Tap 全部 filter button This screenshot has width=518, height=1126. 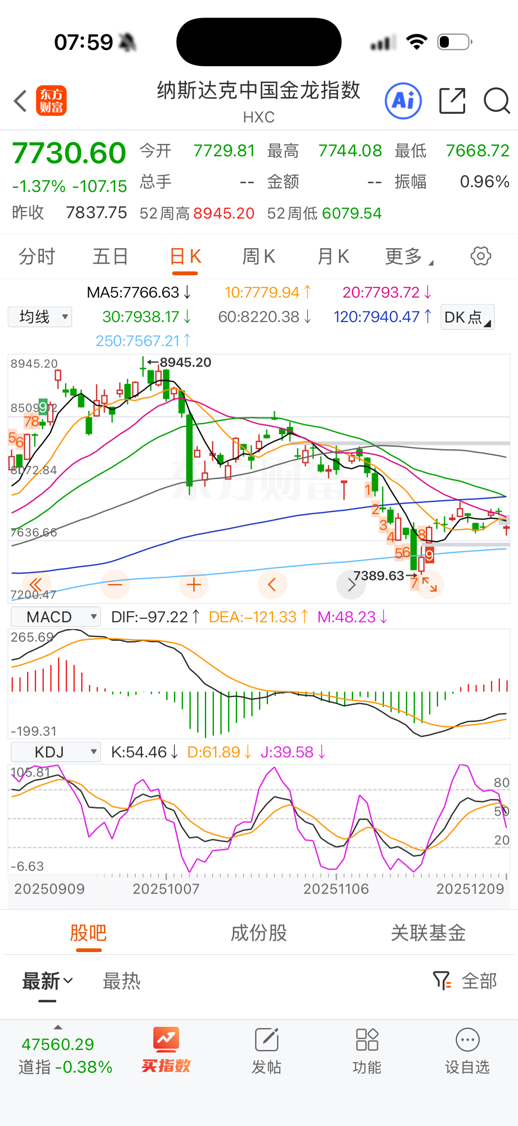(479, 981)
